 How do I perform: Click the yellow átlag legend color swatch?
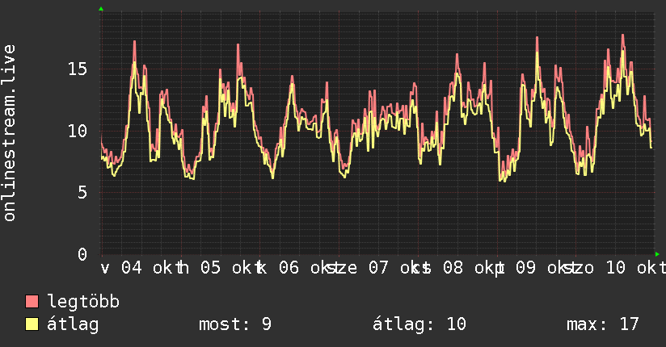point(32,324)
